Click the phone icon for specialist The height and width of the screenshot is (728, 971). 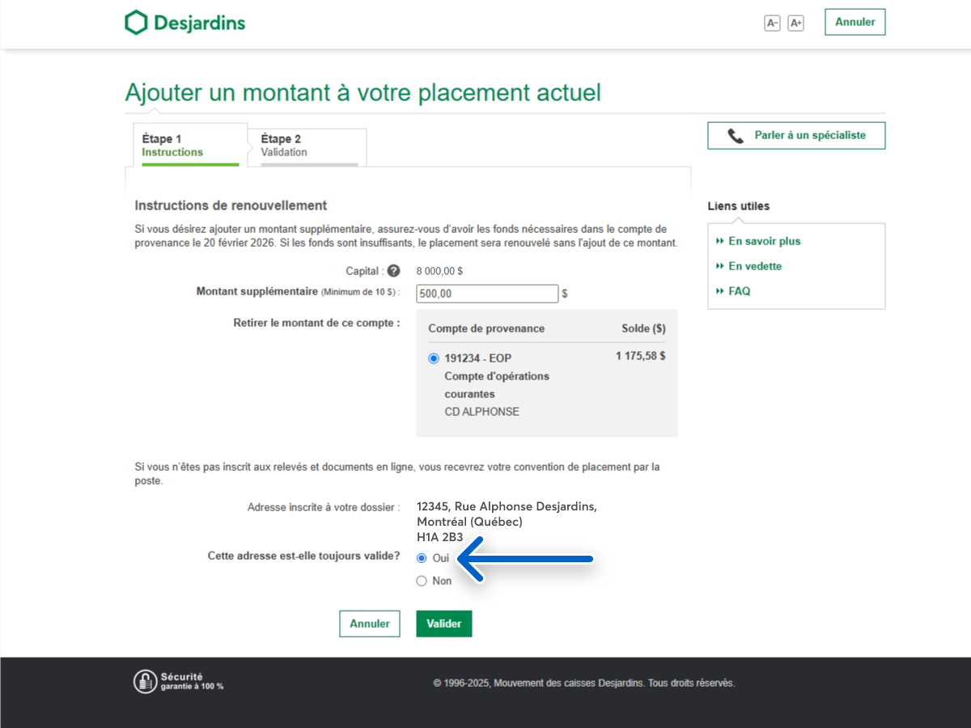pyautogui.click(x=735, y=136)
